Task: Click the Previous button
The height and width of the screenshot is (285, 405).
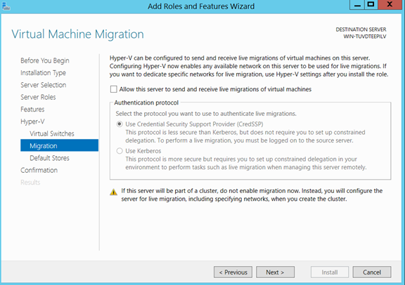Action: tap(233, 272)
